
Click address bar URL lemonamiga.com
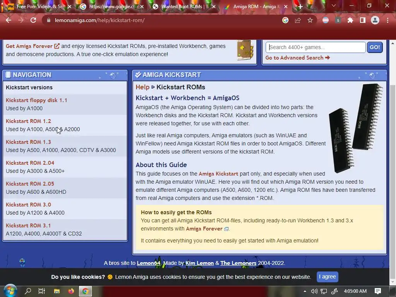pos(100,20)
